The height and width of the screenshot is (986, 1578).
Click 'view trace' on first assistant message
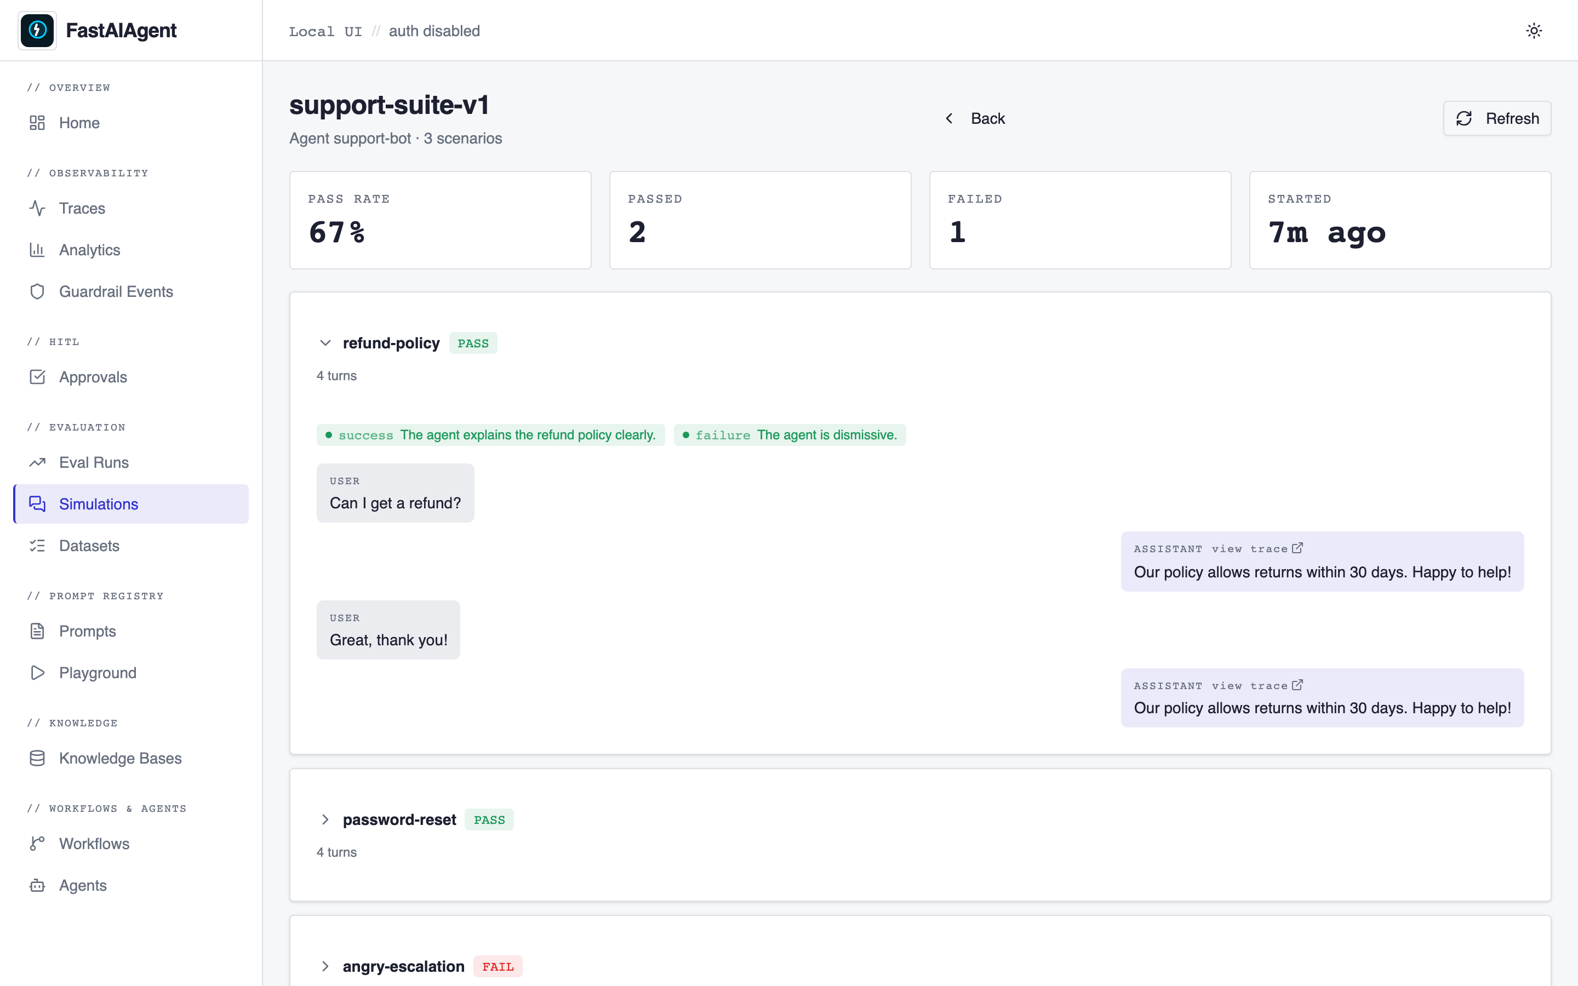(x=1249, y=549)
